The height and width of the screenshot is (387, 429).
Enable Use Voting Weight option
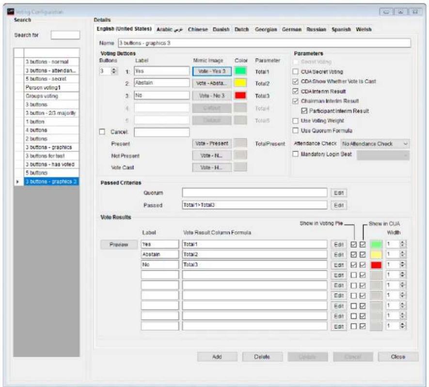[295, 121]
